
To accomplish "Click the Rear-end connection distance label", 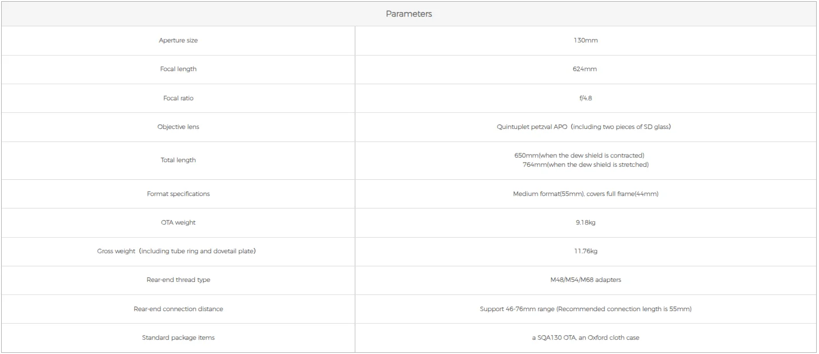I will (x=178, y=309).
